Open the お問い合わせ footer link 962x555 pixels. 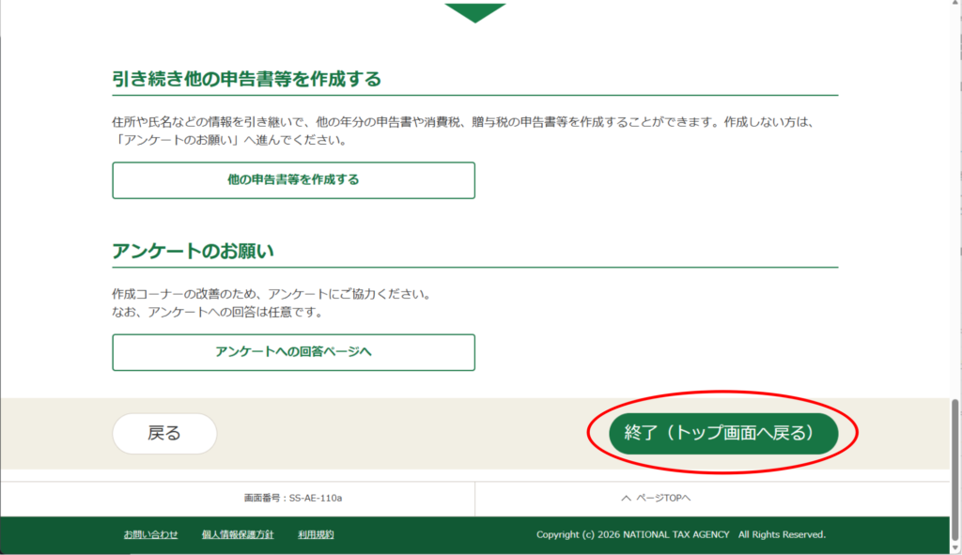[150, 534]
